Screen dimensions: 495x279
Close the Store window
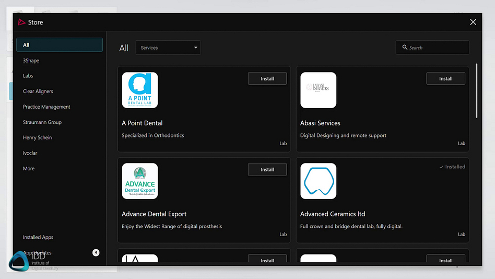coord(473,22)
